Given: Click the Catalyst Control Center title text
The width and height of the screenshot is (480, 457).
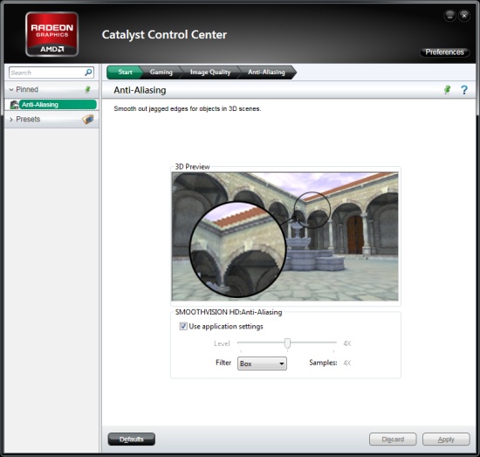Looking at the screenshot, I should pos(164,35).
